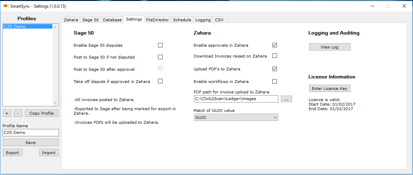Go to the Database tab
413x175 pixels.
(x=112, y=20)
